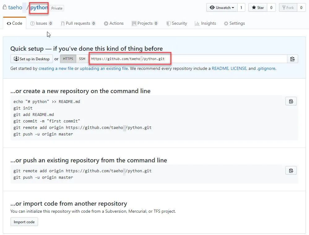Click inside the clone URL input field
This screenshot has height=235, width=309.
186,59
